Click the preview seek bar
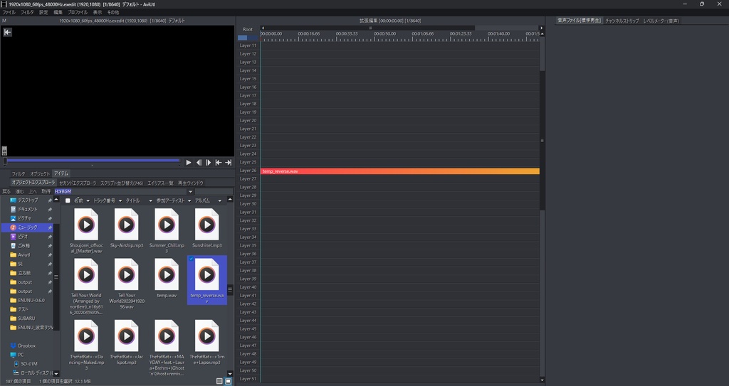 tap(92, 161)
